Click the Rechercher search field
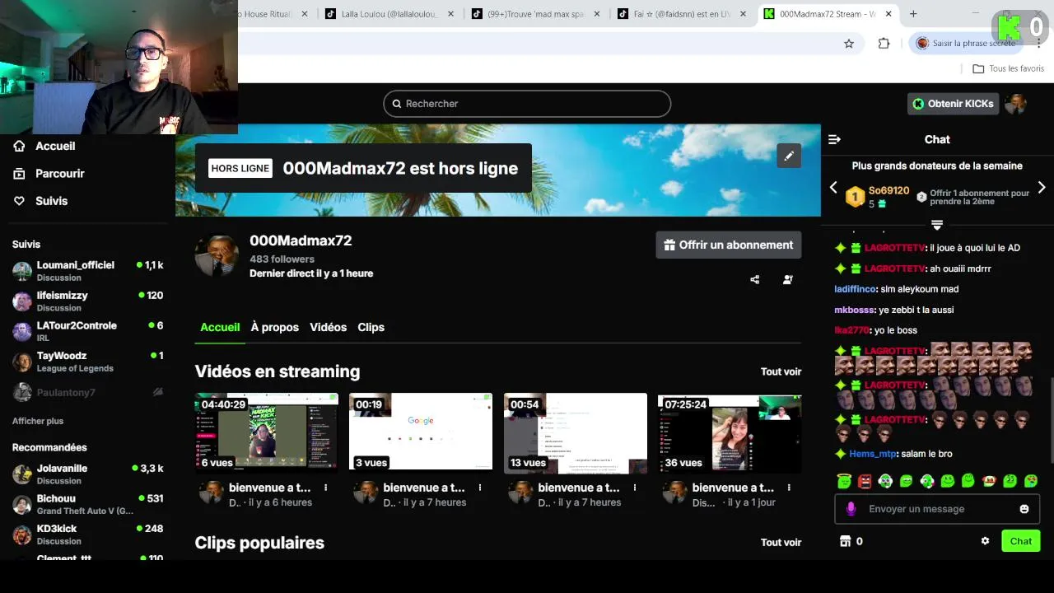 pos(527,104)
